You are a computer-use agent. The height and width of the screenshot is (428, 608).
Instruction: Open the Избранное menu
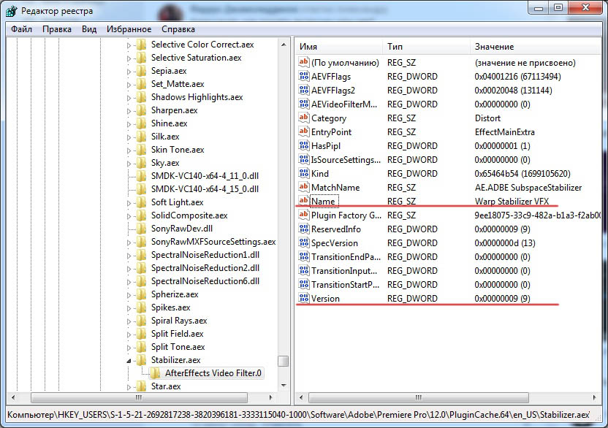coord(129,29)
